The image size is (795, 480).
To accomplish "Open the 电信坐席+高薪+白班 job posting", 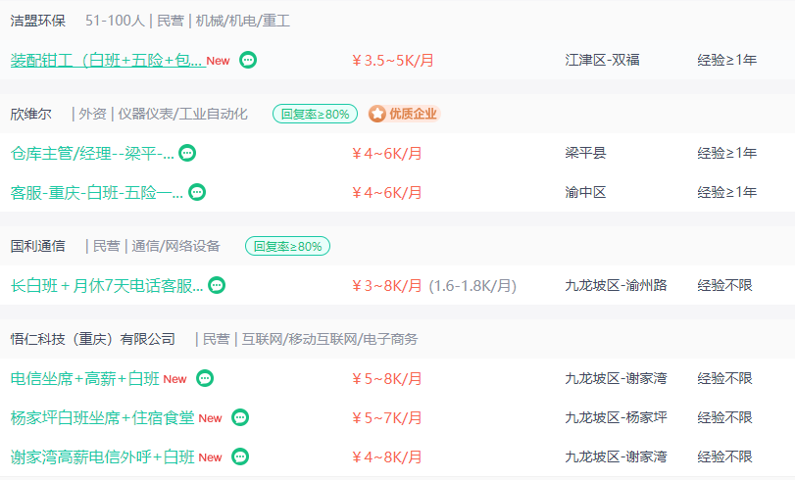I will (x=84, y=379).
